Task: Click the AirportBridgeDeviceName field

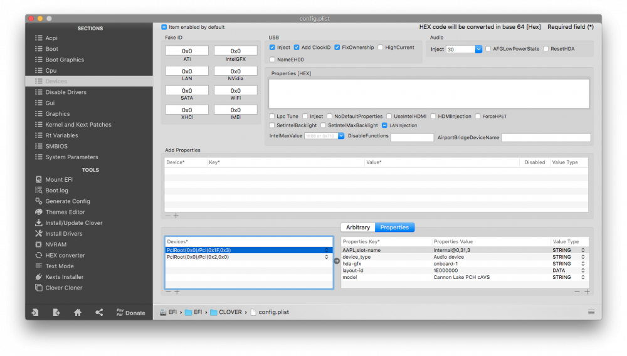Action: (546, 137)
